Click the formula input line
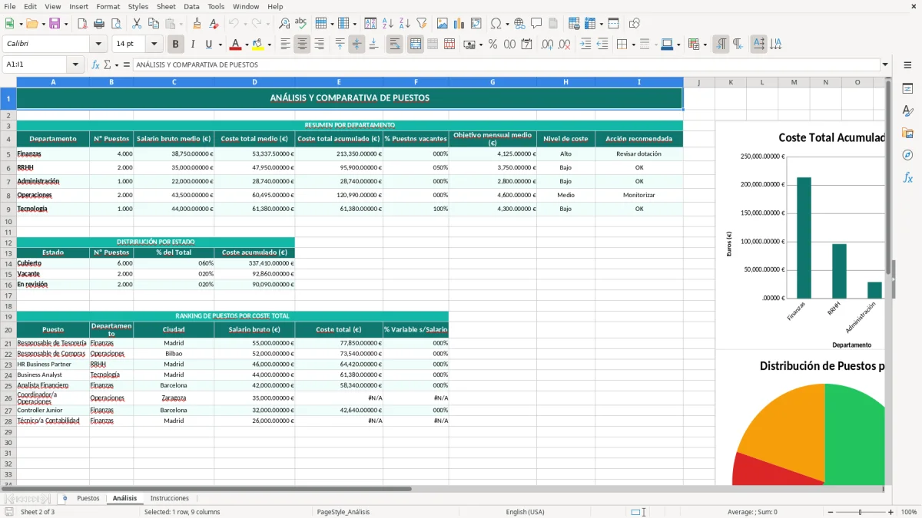The width and height of the screenshot is (922, 518). (x=506, y=64)
